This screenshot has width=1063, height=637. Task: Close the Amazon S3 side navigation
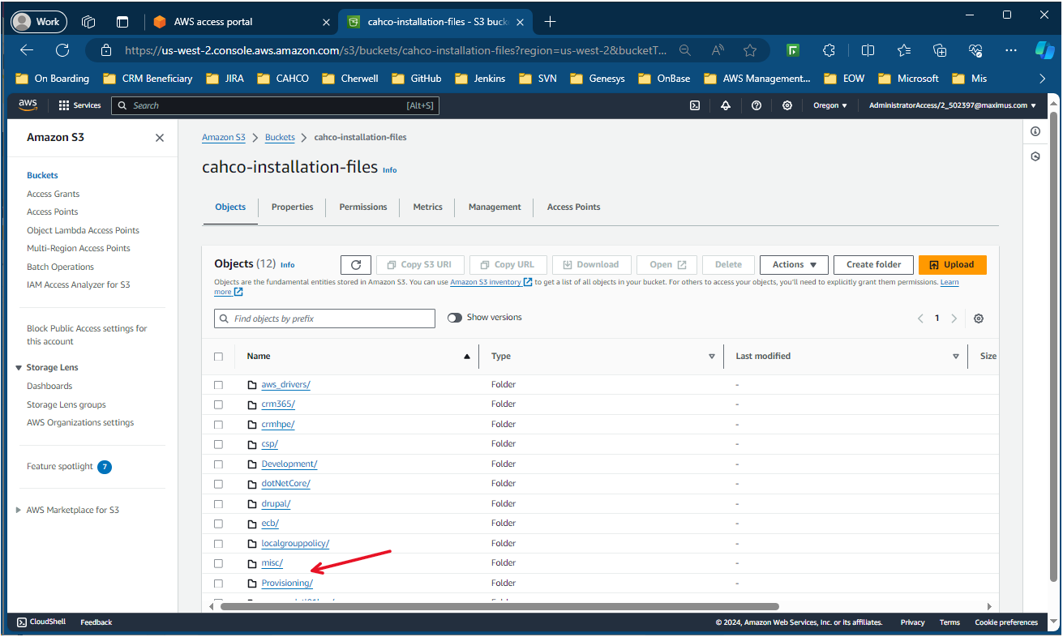(160, 138)
